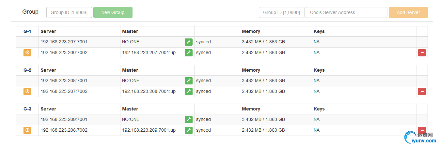Remove server 192.168.223.207:7002 with red minus
The image size is (438, 146).
point(422,92)
